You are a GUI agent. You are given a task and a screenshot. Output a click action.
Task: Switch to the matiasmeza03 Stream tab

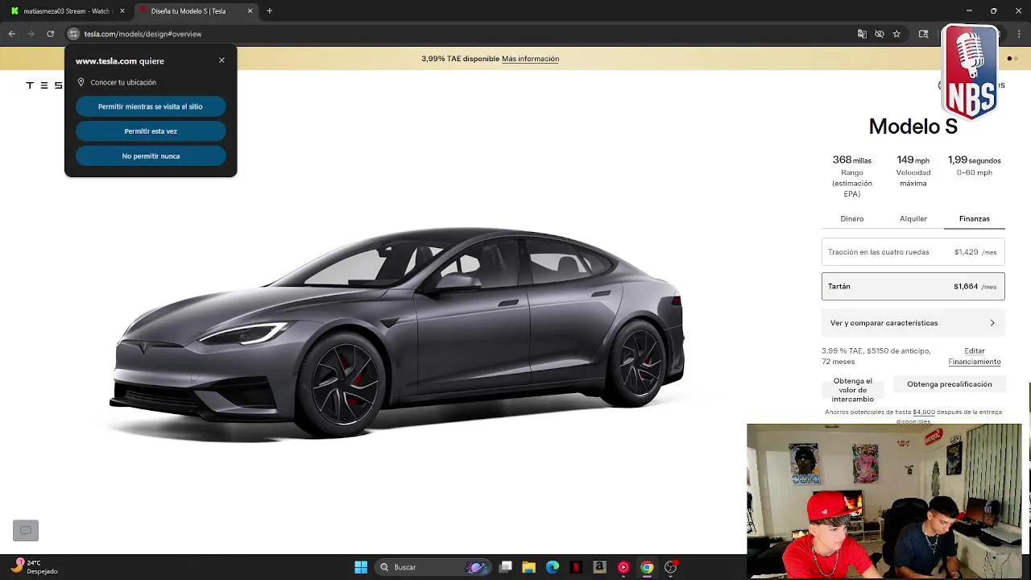66,11
